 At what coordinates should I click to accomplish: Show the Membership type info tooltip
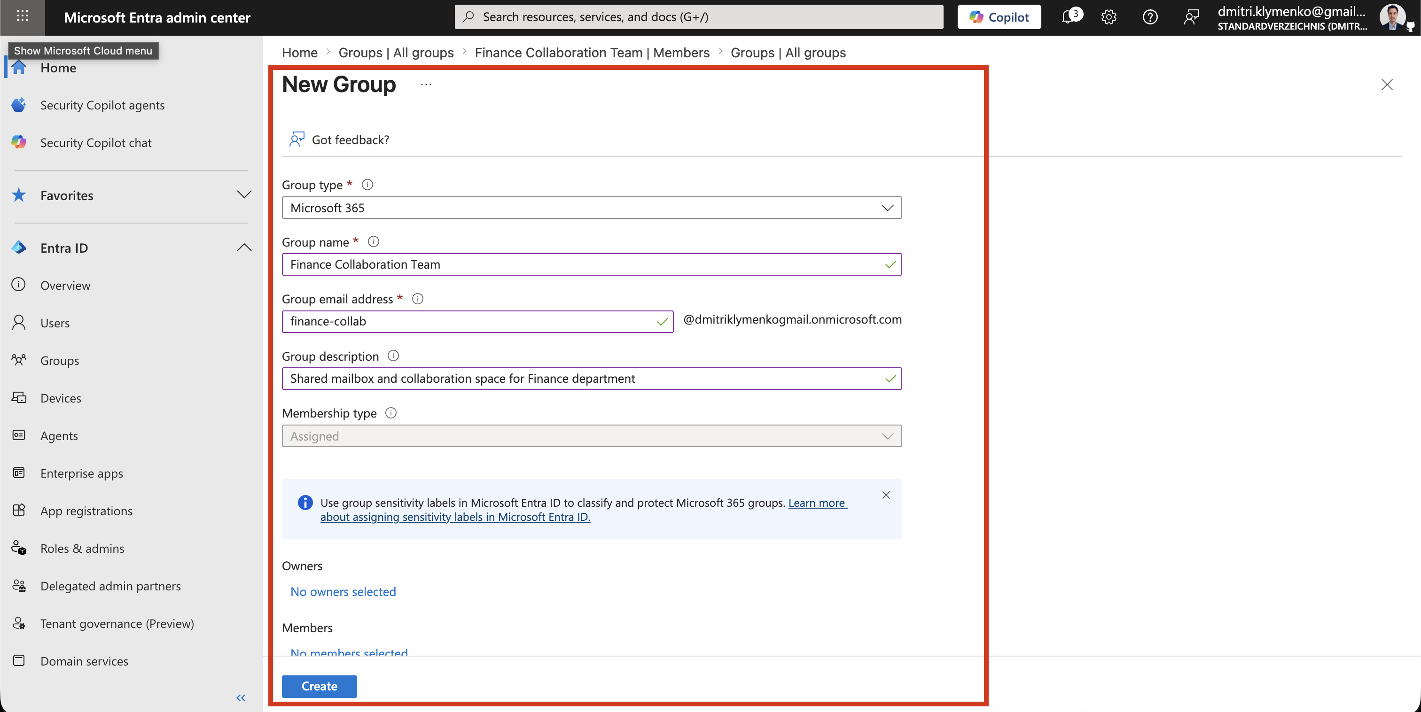click(x=391, y=412)
